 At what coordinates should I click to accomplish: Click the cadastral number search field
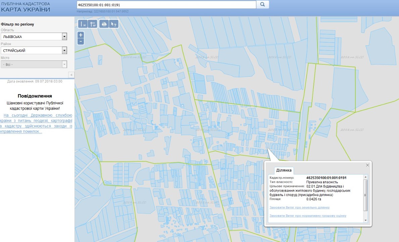point(166,5)
